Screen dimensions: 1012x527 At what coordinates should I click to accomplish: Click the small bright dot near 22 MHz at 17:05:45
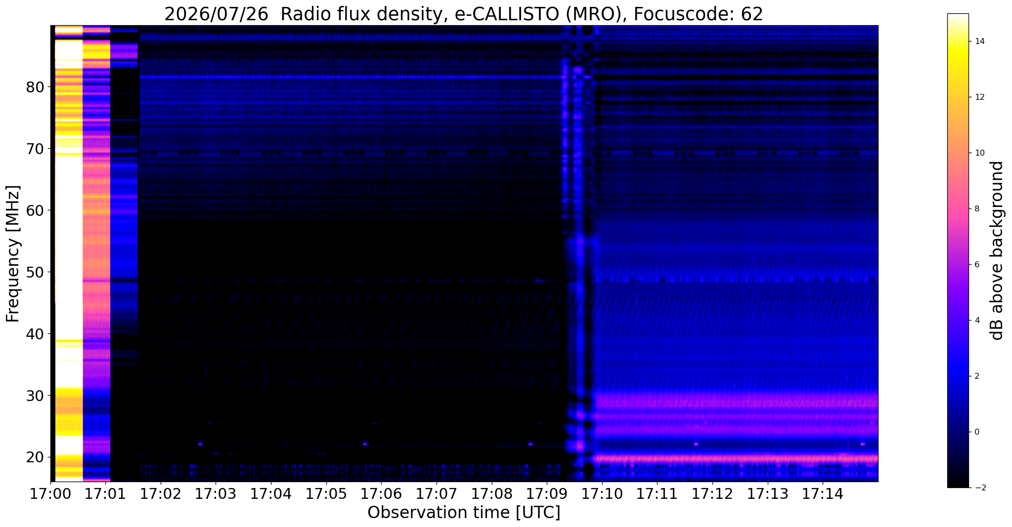pyautogui.click(x=365, y=444)
